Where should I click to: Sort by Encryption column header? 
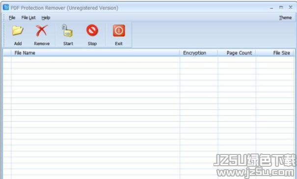point(198,53)
